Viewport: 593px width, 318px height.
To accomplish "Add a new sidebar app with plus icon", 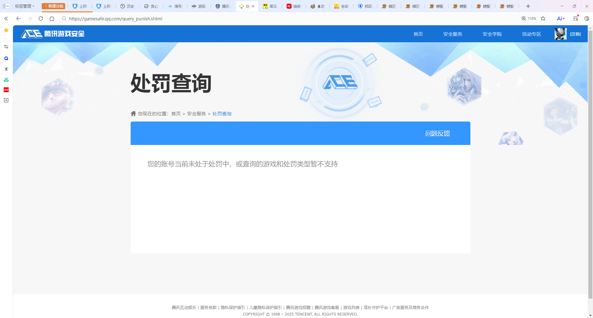I will [x=6, y=100].
